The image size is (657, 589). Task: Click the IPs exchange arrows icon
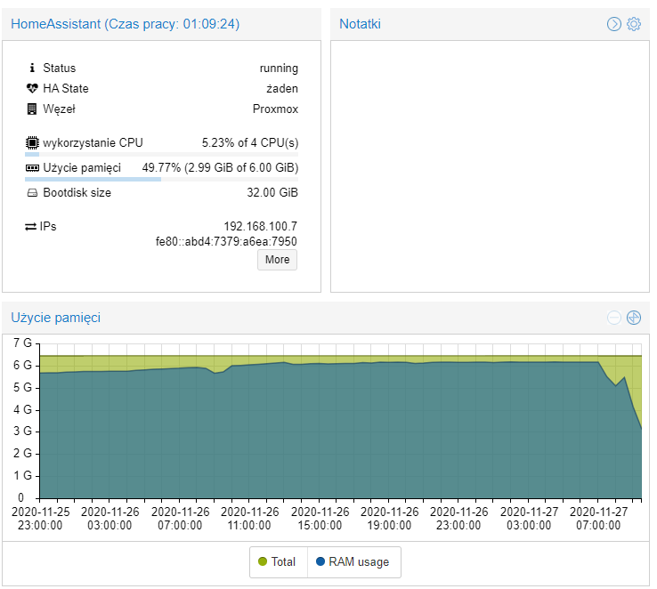tap(30, 227)
